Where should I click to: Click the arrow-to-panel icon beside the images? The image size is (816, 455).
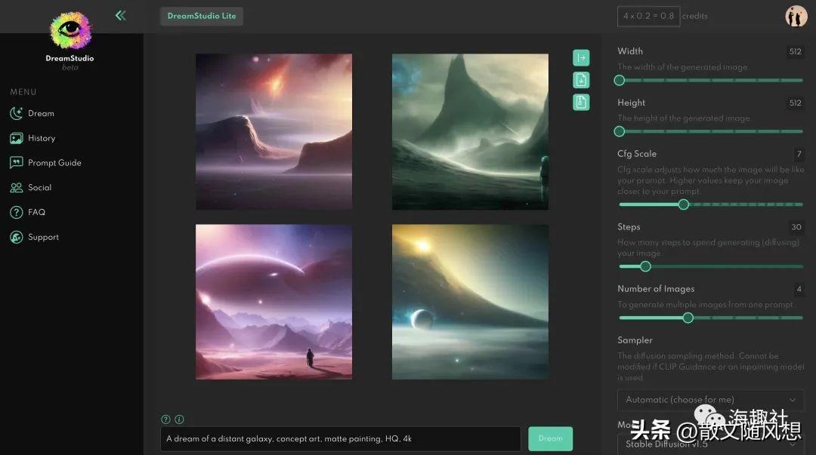(x=581, y=58)
